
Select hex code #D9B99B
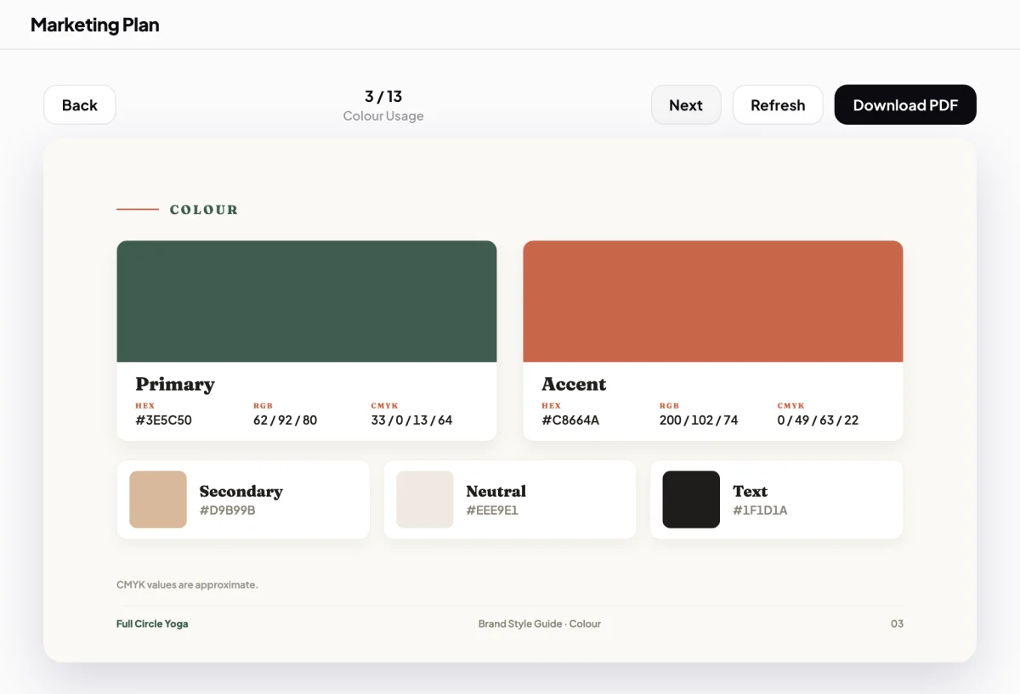227,511
